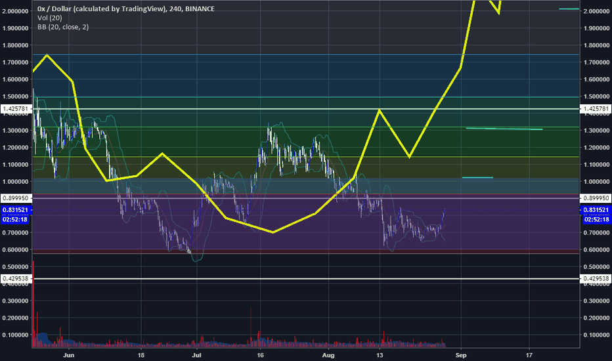Click the Aug date on the time axis
Screen dimensions: 612x361
(x=328, y=355)
